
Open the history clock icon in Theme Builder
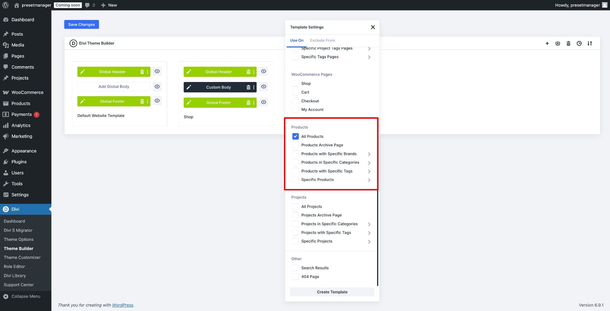click(x=579, y=43)
